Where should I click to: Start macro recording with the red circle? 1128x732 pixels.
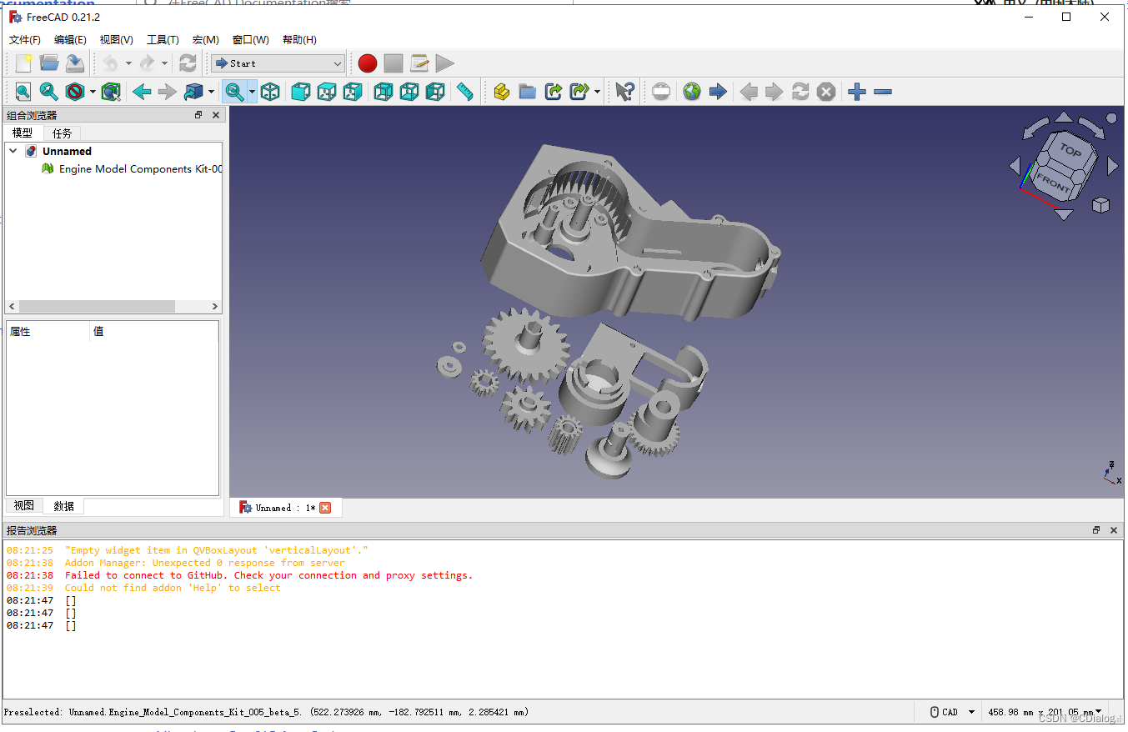(368, 63)
